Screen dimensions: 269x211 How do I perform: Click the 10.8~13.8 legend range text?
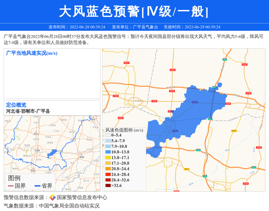point(120,152)
